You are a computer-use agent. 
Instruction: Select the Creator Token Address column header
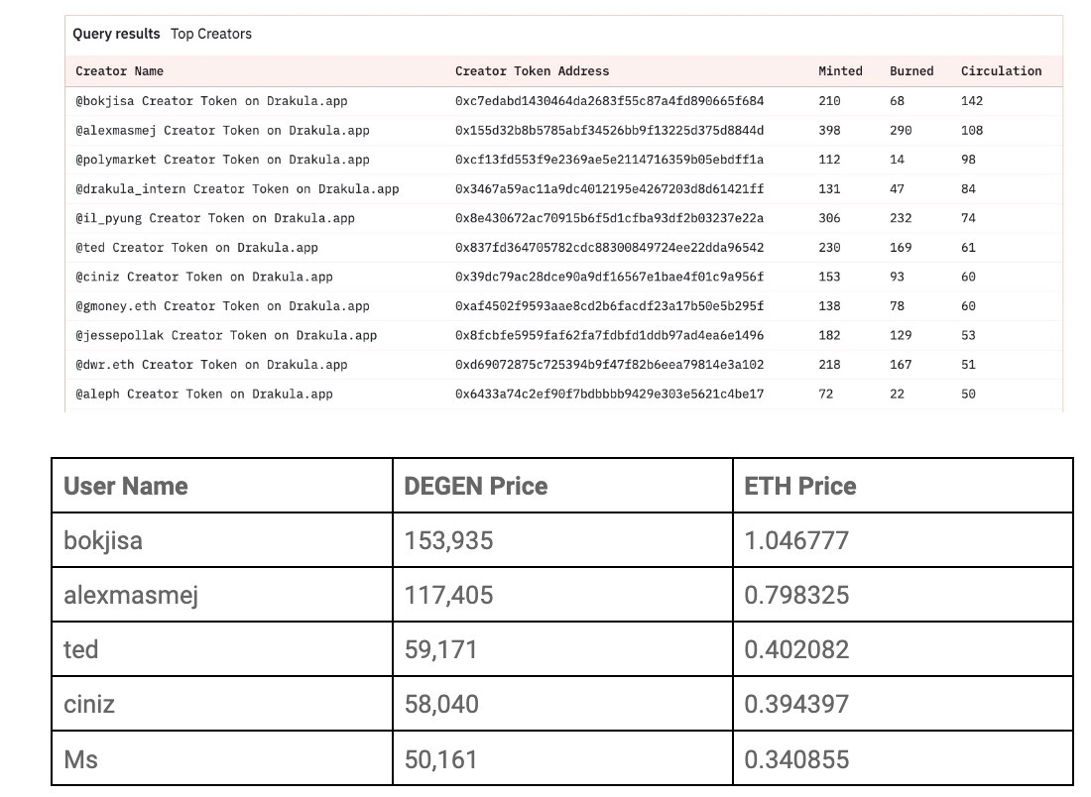pyautogui.click(x=532, y=71)
